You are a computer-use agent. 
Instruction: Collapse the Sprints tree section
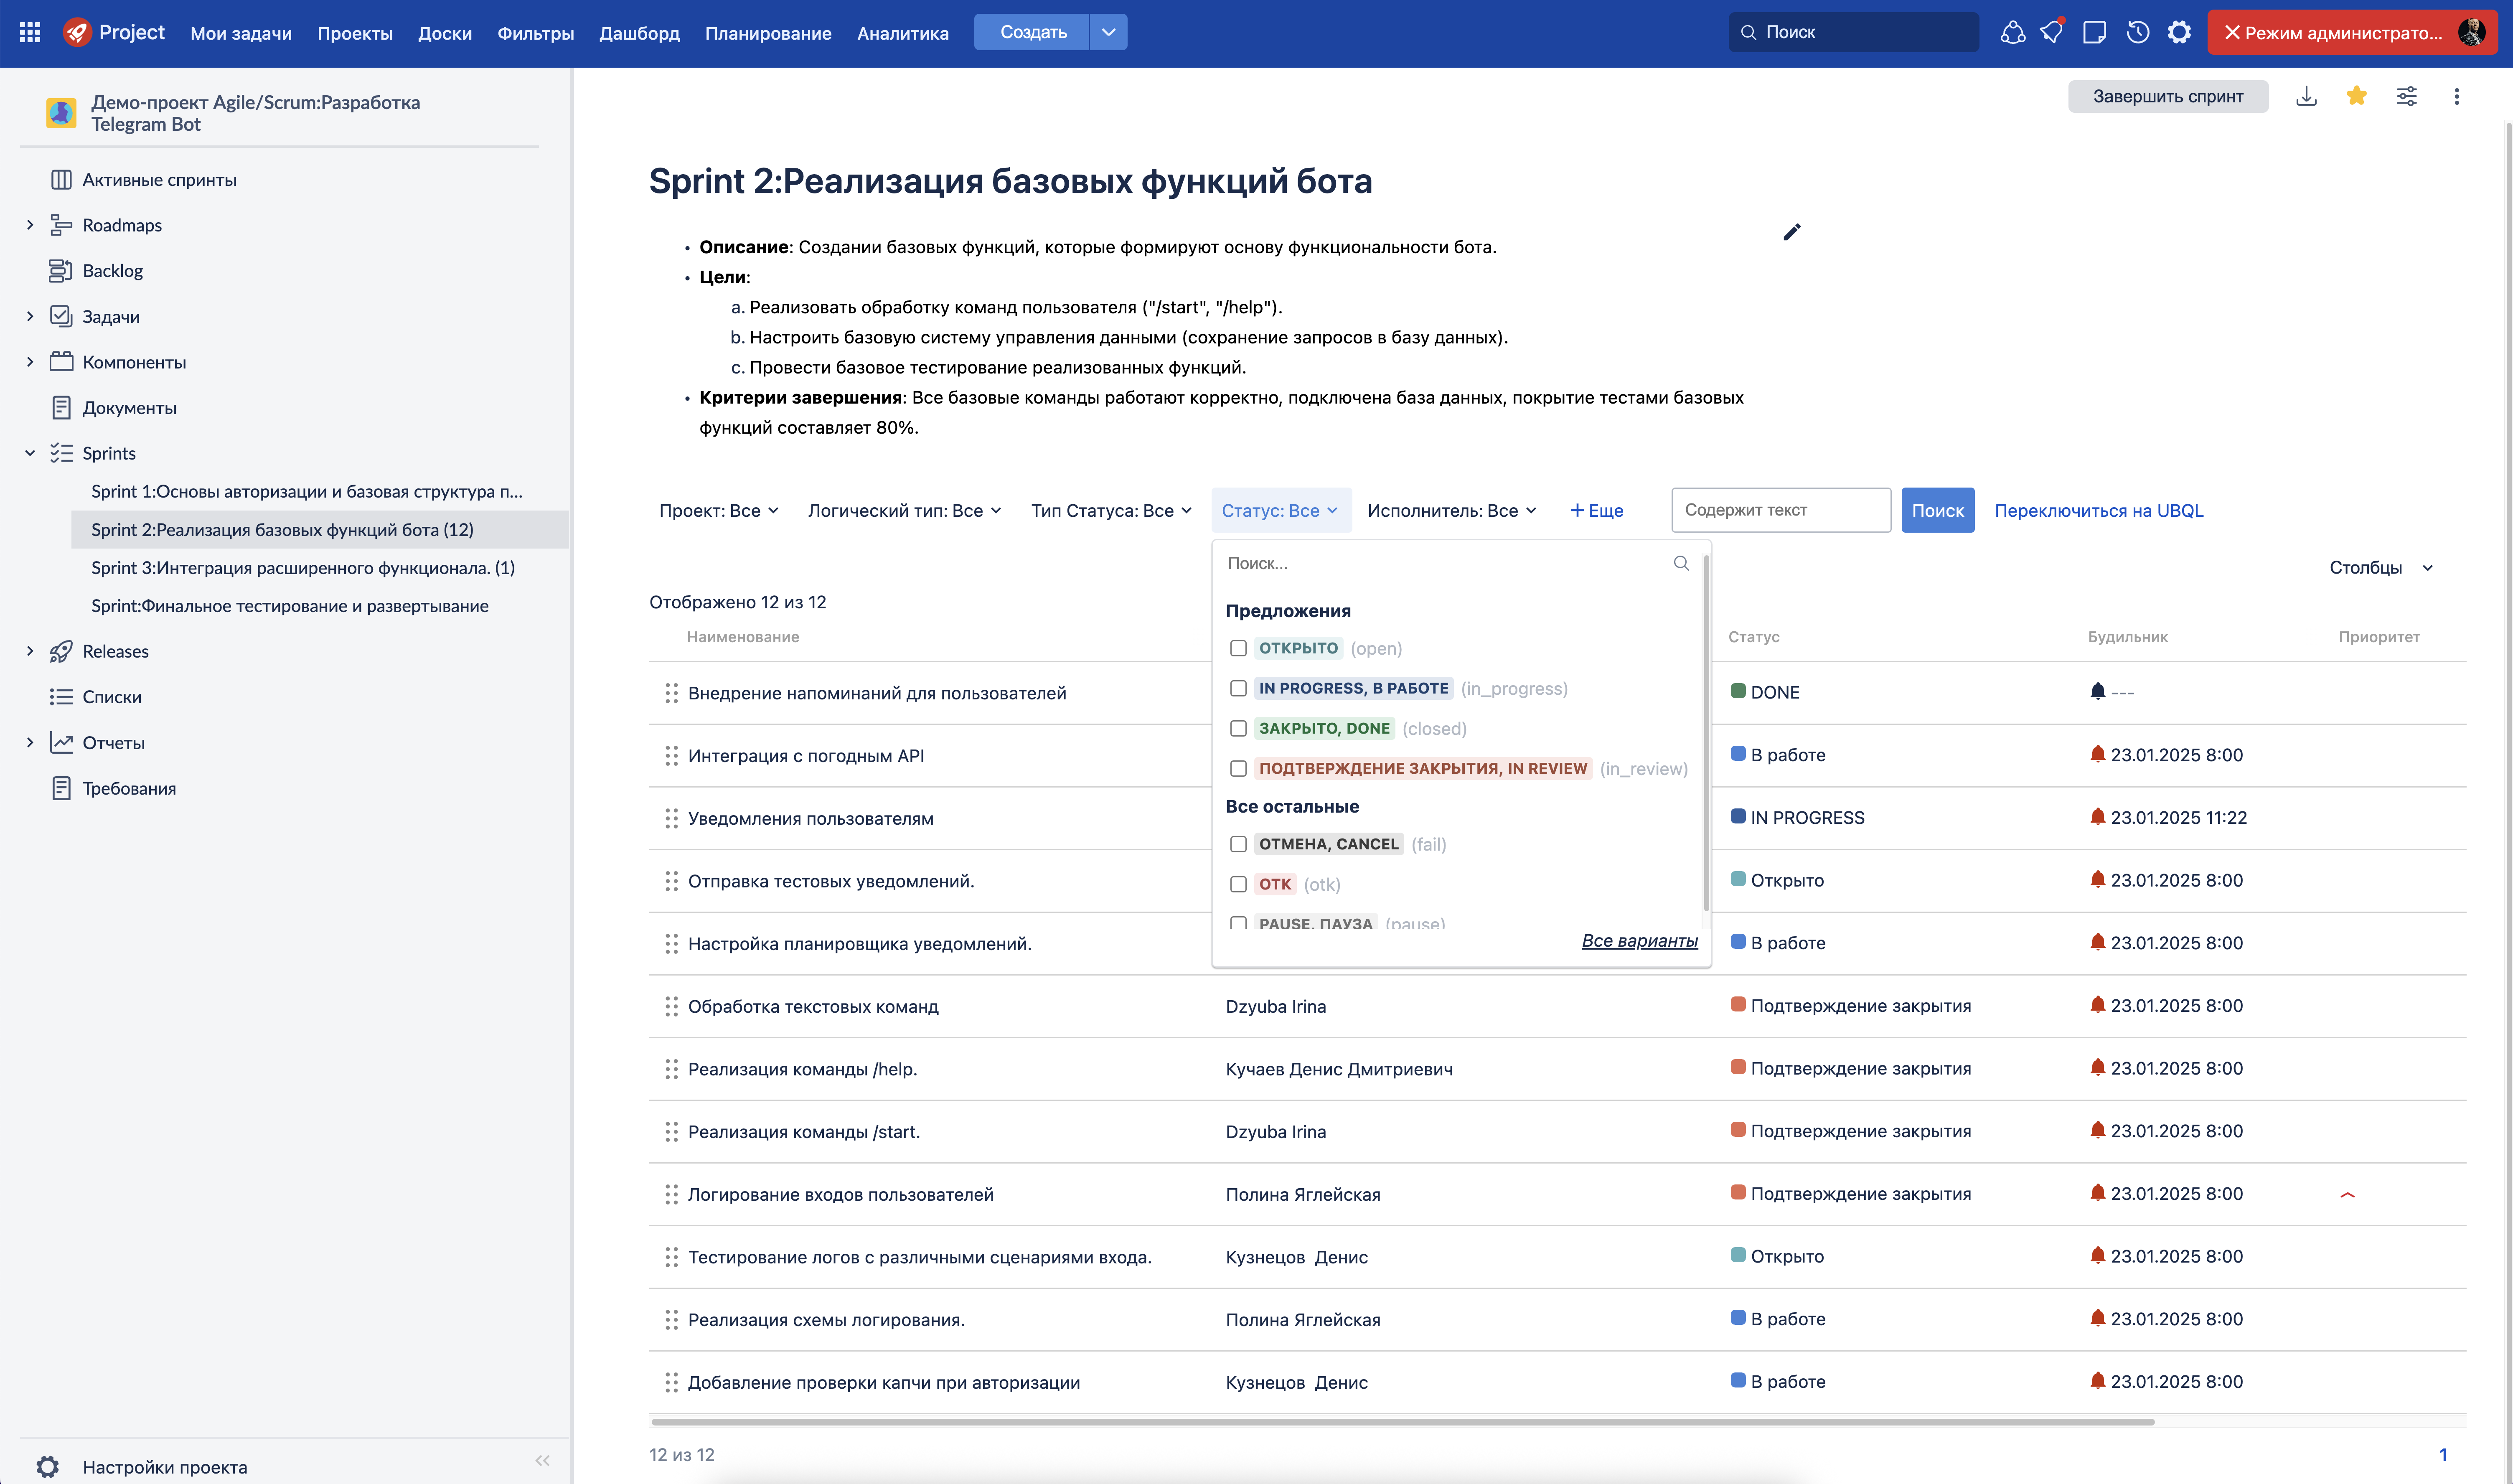tap(30, 453)
